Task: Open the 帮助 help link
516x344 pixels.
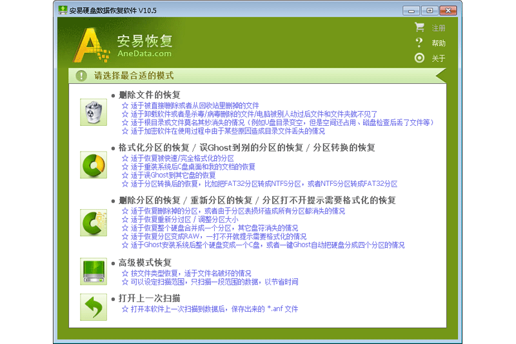Action: [x=439, y=43]
